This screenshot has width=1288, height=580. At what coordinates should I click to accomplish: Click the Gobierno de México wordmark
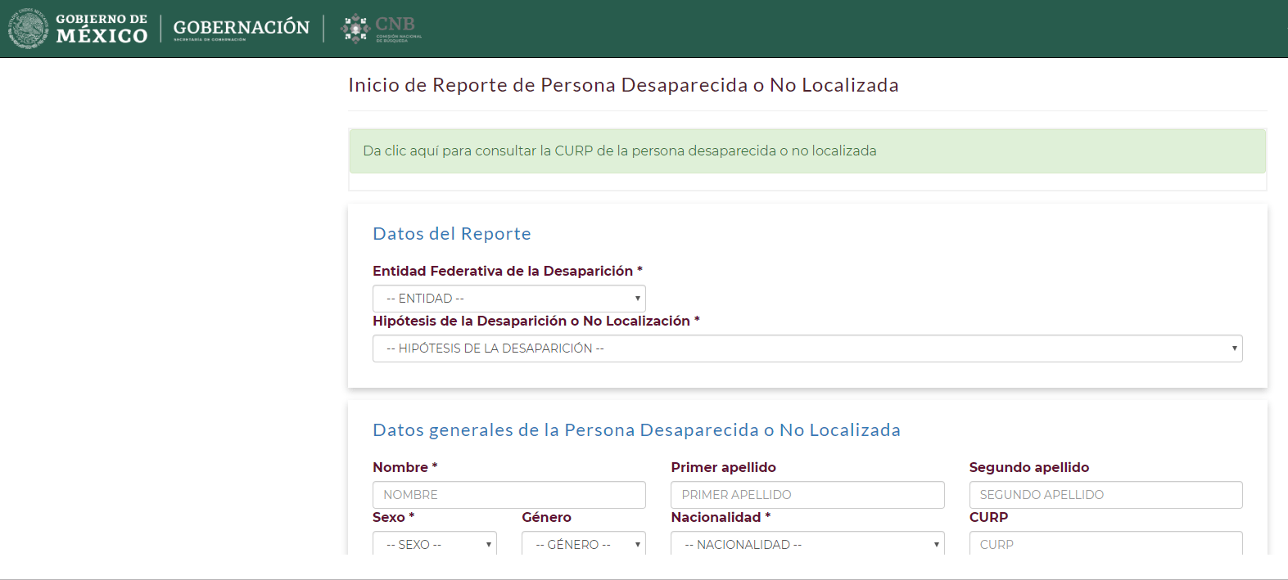[x=102, y=29]
